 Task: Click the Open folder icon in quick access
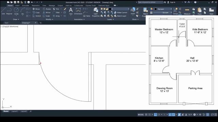(12, 2)
